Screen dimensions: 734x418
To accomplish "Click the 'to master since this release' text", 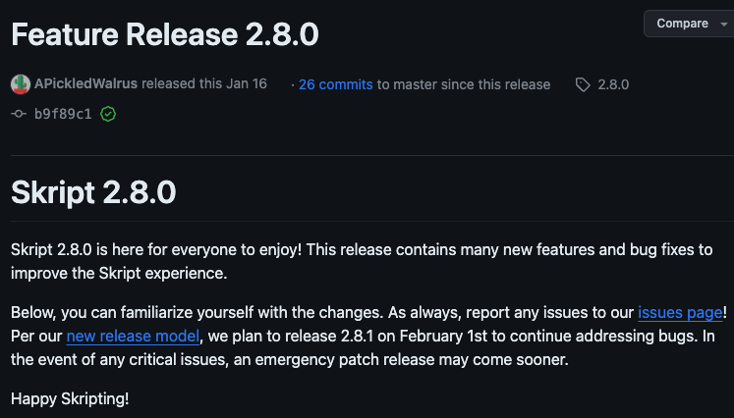I will [464, 84].
